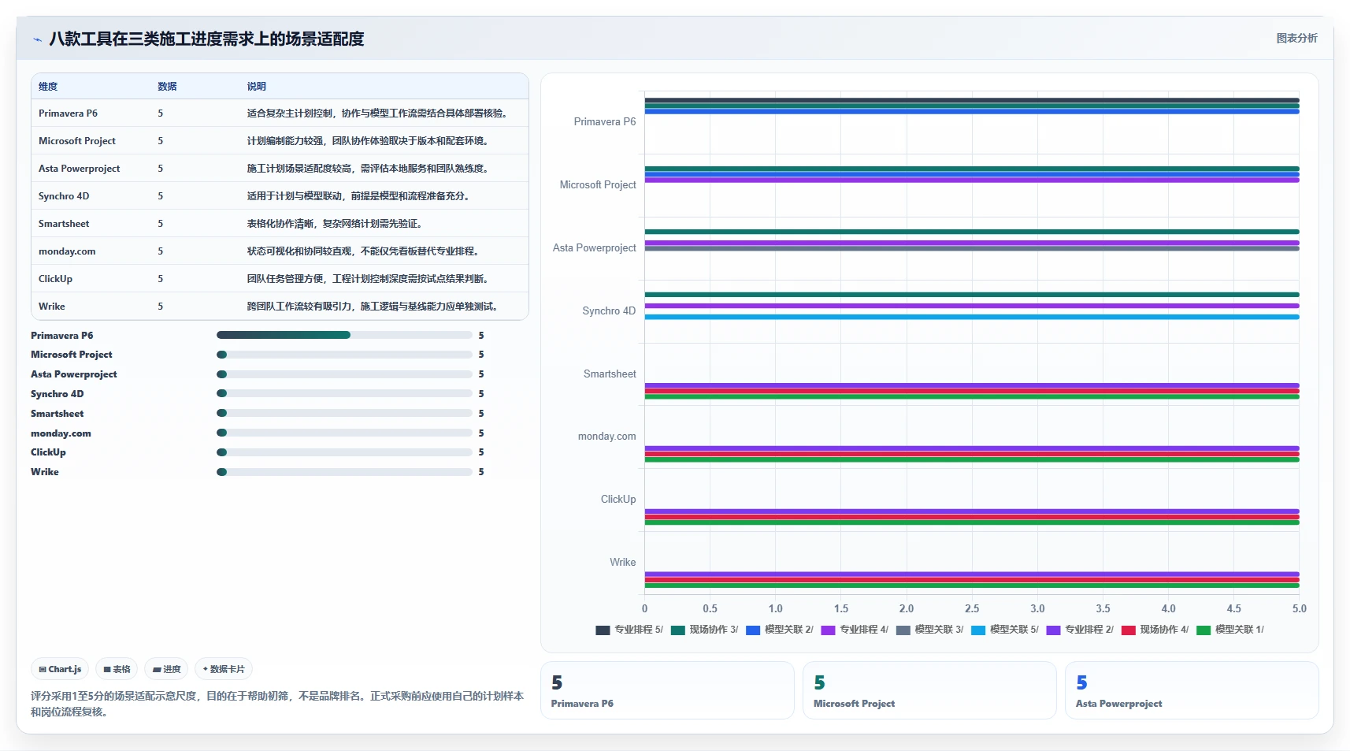Click the Chart.js chip icon
The width and height of the screenshot is (1350, 751).
pos(43,669)
